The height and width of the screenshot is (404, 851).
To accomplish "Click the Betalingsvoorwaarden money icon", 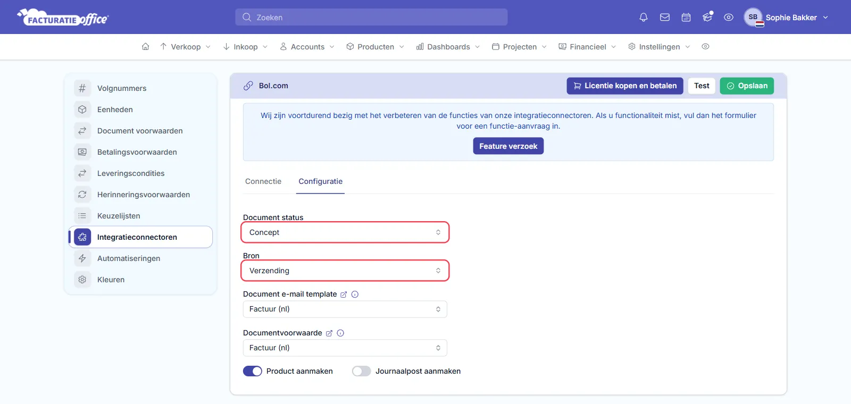I will 82,152.
